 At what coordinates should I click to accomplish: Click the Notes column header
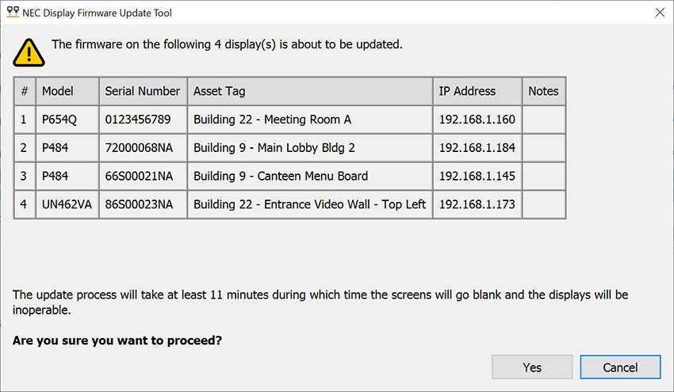[543, 91]
